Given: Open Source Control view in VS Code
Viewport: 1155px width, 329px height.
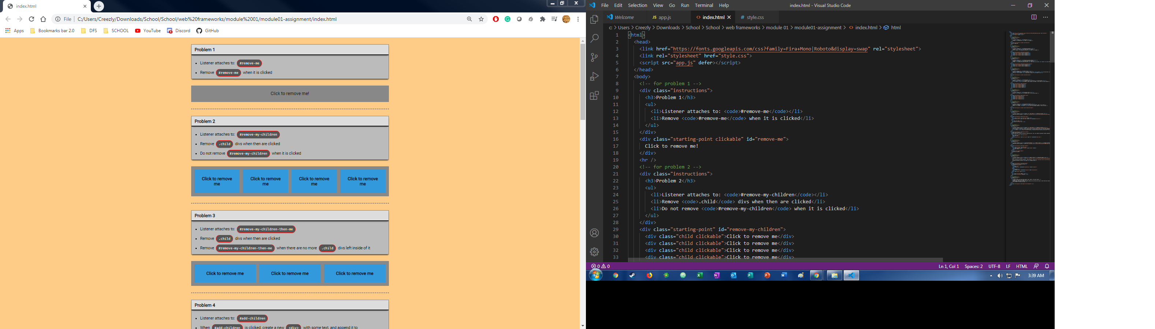Looking at the screenshot, I should (x=595, y=57).
